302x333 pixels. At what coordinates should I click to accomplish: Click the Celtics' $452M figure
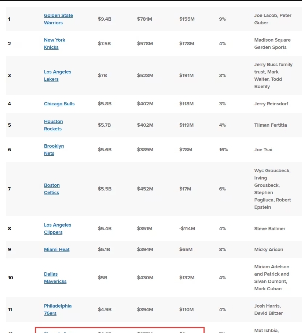pos(145,189)
